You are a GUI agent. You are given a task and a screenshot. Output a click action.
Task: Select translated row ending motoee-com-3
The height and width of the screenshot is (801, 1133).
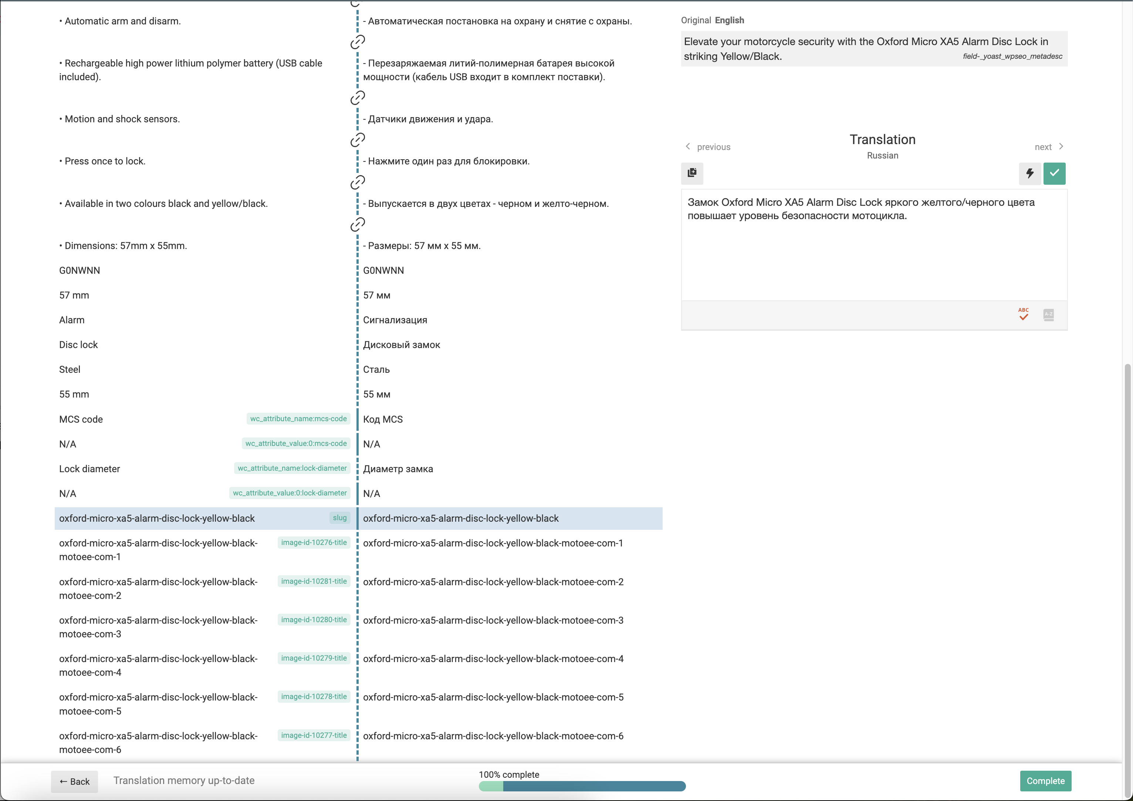(493, 620)
